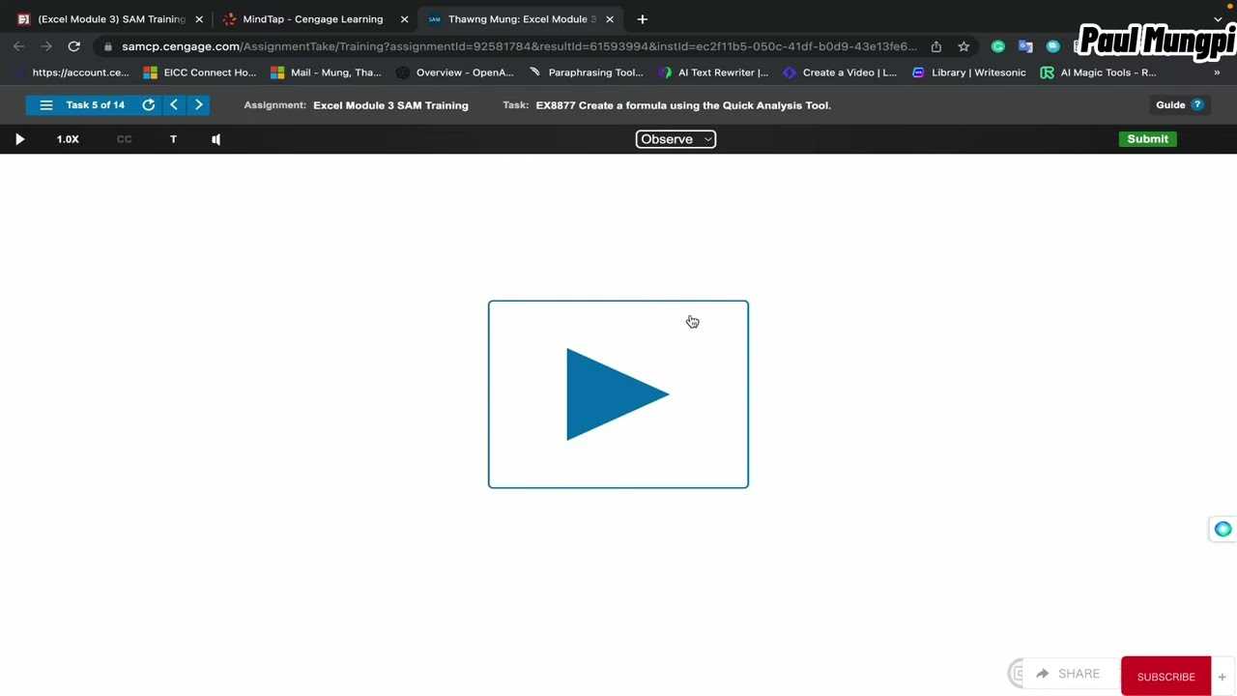The image size is (1237, 696).
Task: Open the Observe mode dropdown
Action: pos(676,139)
